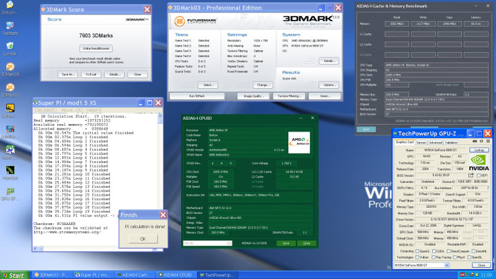Viewport: 496px width, 279px height.
Task: Click the Save button in AIDA64 Cache & Memory Benchmark
Action: [x=366, y=129]
